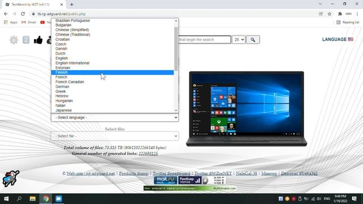Open the generated links count 222693125
This screenshot has height=204, width=363.
pyautogui.click(x=148, y=154)
